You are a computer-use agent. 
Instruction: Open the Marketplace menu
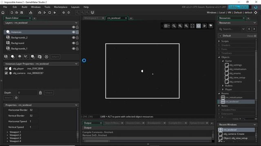pos(61,7)
